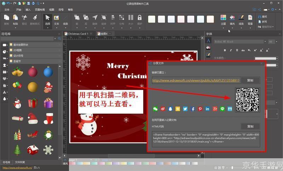Activate the Text tool

[57, 17]
